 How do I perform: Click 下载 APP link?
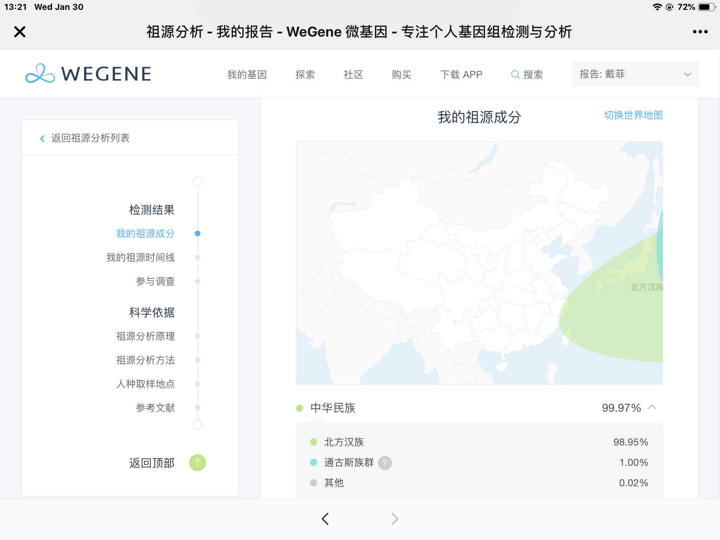point(461,75)
